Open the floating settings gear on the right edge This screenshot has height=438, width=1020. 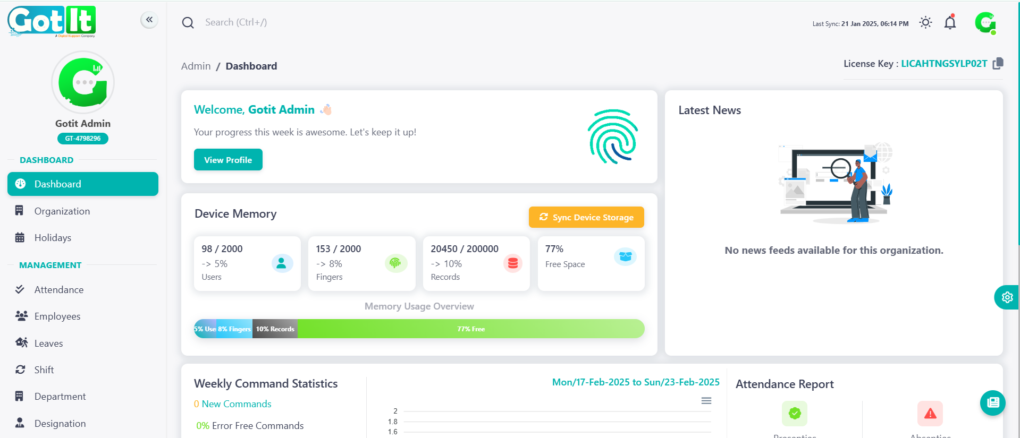(x=1007, y=297)
